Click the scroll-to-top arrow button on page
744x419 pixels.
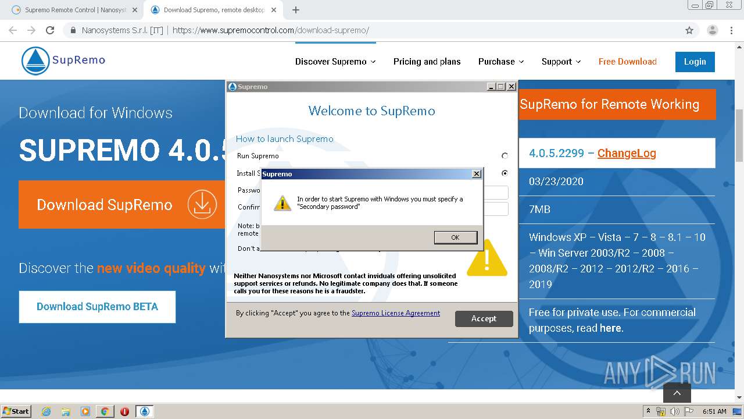click(677, 393)
